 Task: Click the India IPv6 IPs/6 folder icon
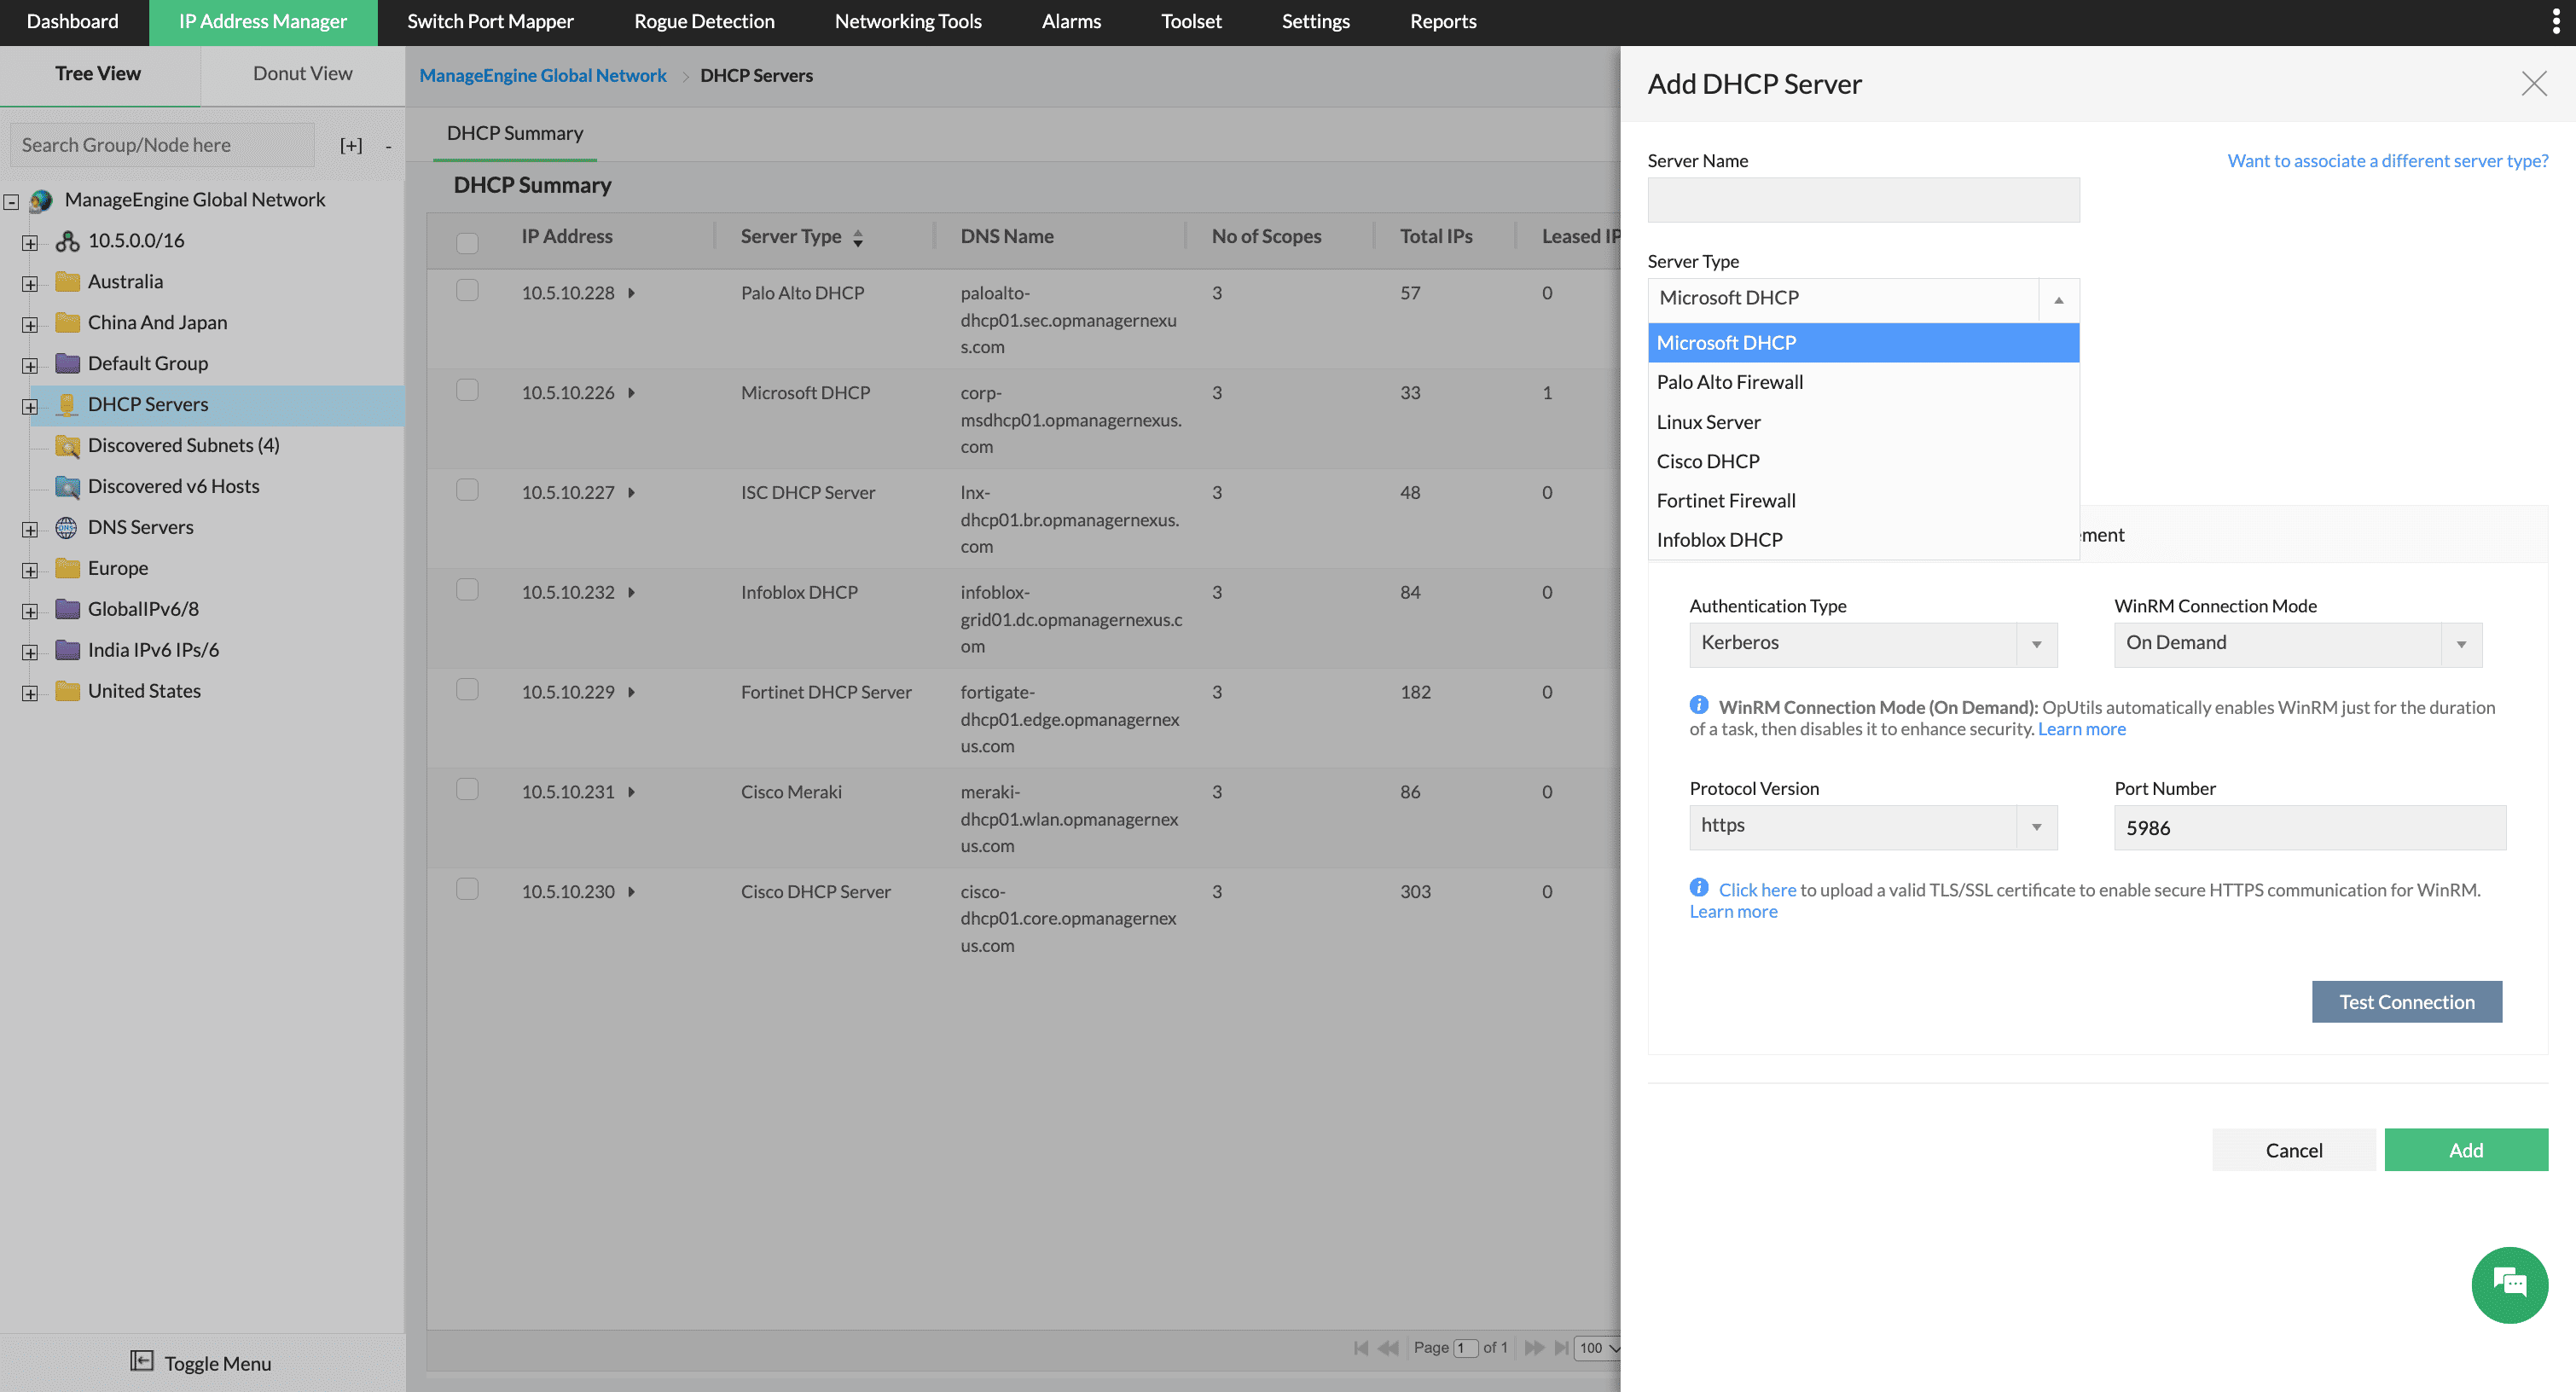tap(67, 651)
